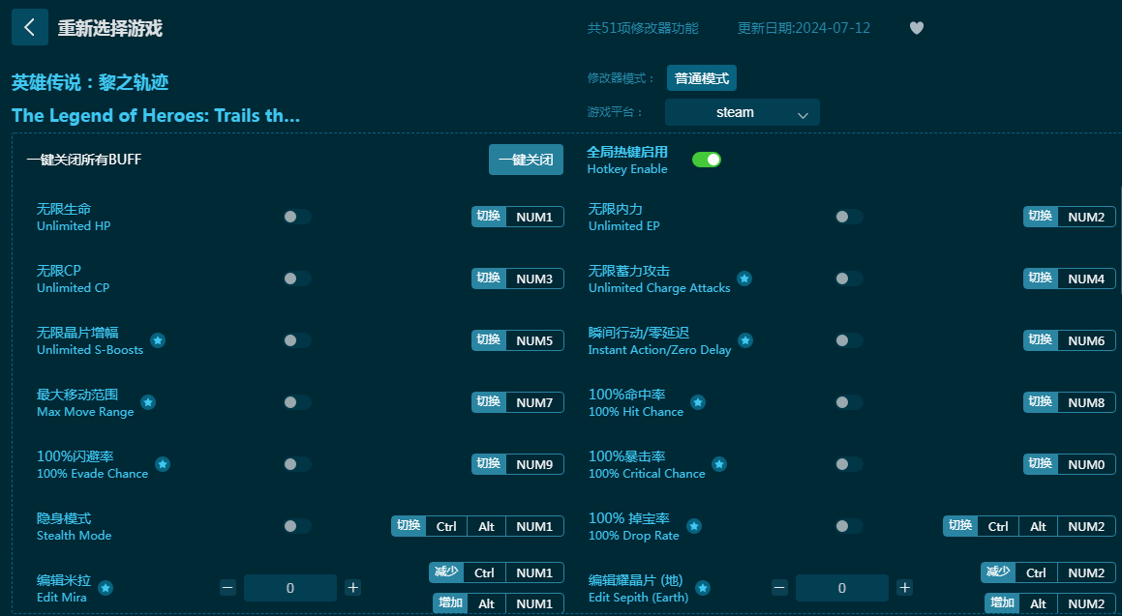Enable Max Move Range toggle
The height and width of the screenshot is (616, 1122).
point(297,402)
